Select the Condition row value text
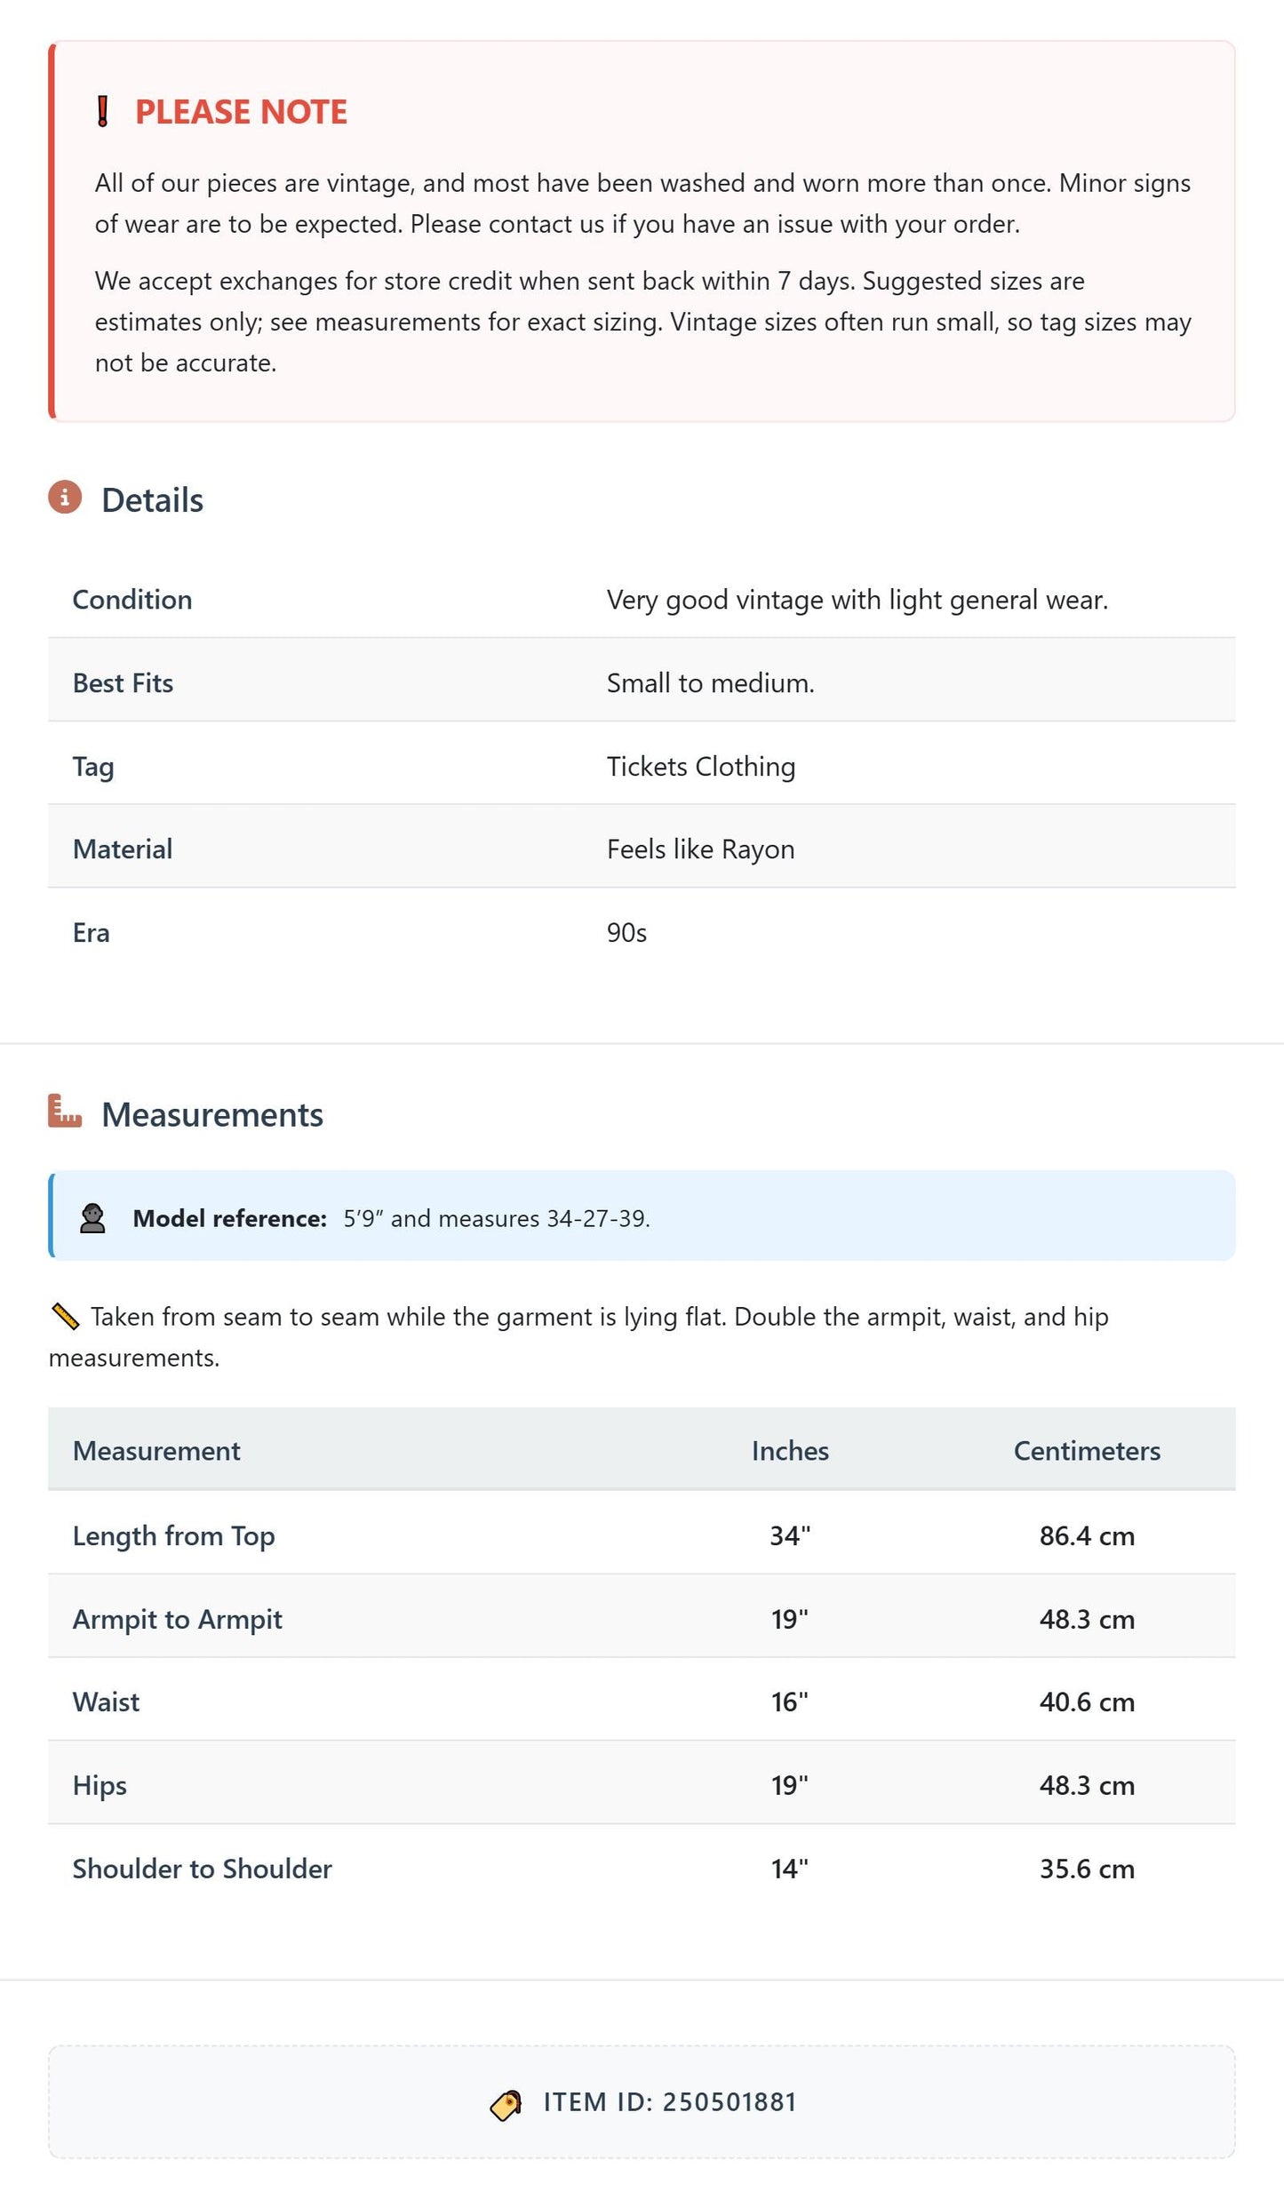1284x2200 pixels. pyautogui.click(x=857, y=601)
